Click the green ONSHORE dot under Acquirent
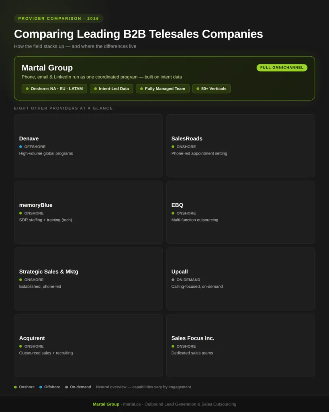This screenshot has height=412, width=329. (20, 346)
